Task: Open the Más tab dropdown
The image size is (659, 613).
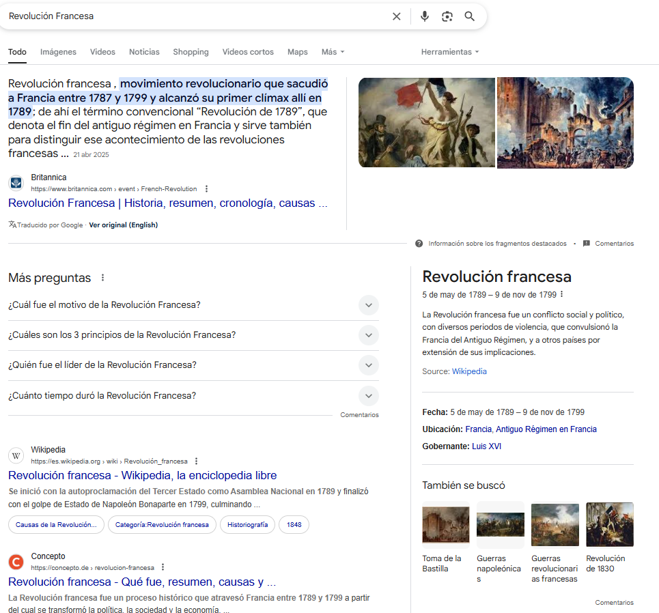Action: point(333,52)
